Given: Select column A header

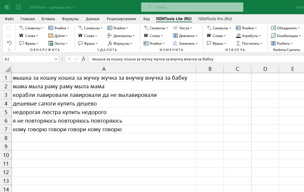Looking at the screenshot, I should 104,69.
